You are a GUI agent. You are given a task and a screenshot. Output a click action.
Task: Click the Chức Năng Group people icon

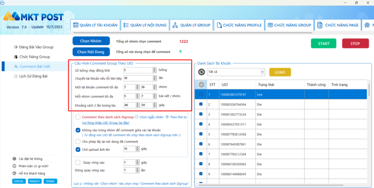[x=270, y=25]
